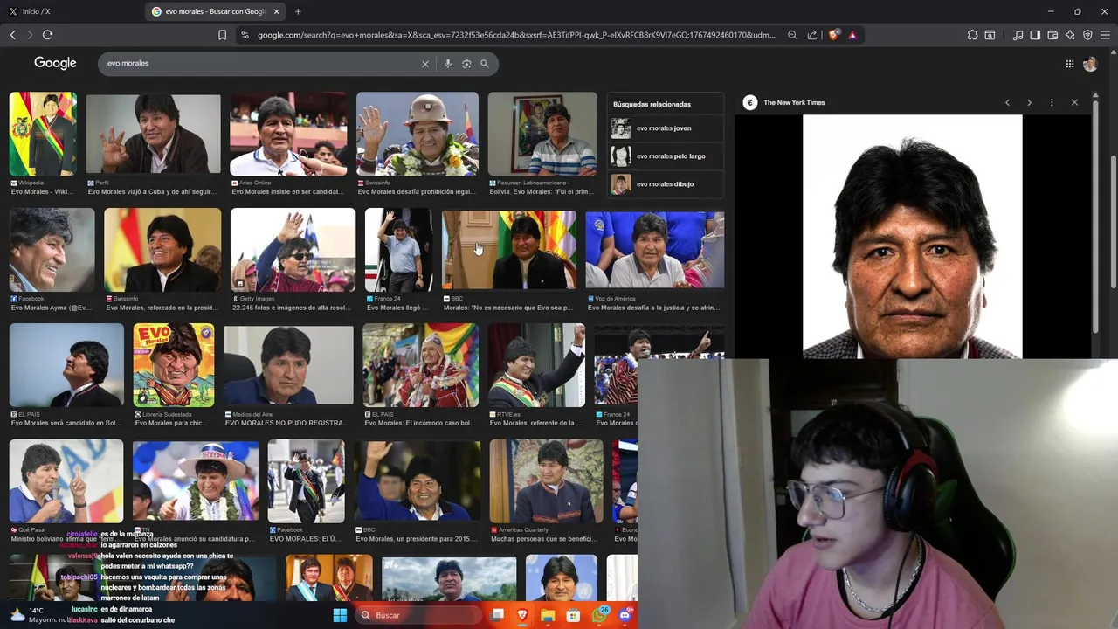
Task: Open The New York Times source link
Action: (784, 102)
